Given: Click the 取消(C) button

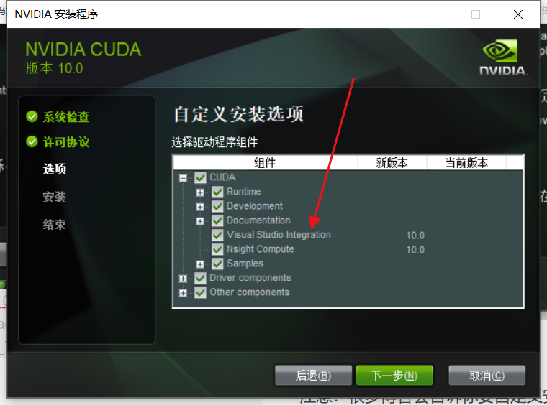Looking at the screenshot, I should (x=487, y=376).
